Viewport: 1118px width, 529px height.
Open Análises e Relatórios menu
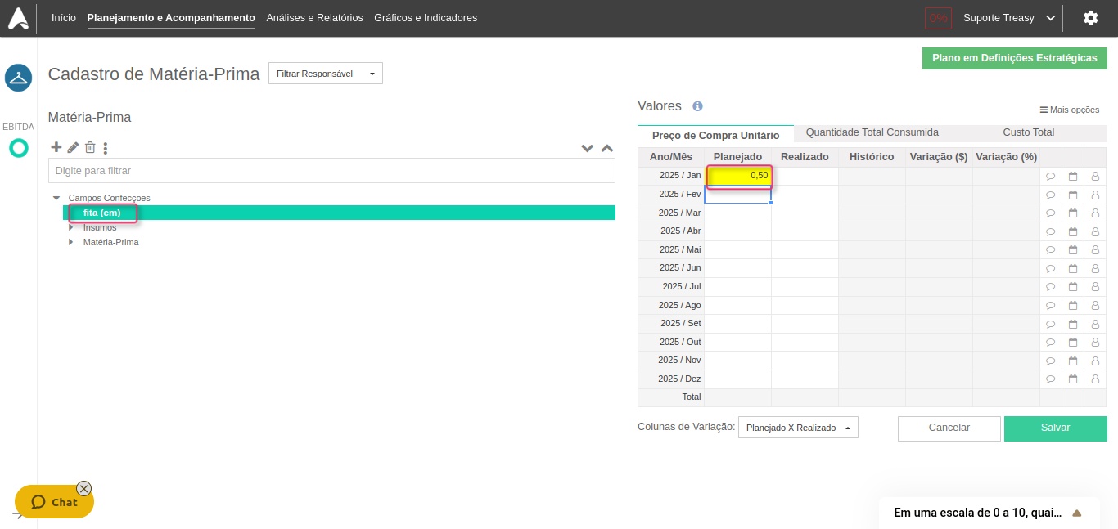pyautogui.click(x=314, y=18)
